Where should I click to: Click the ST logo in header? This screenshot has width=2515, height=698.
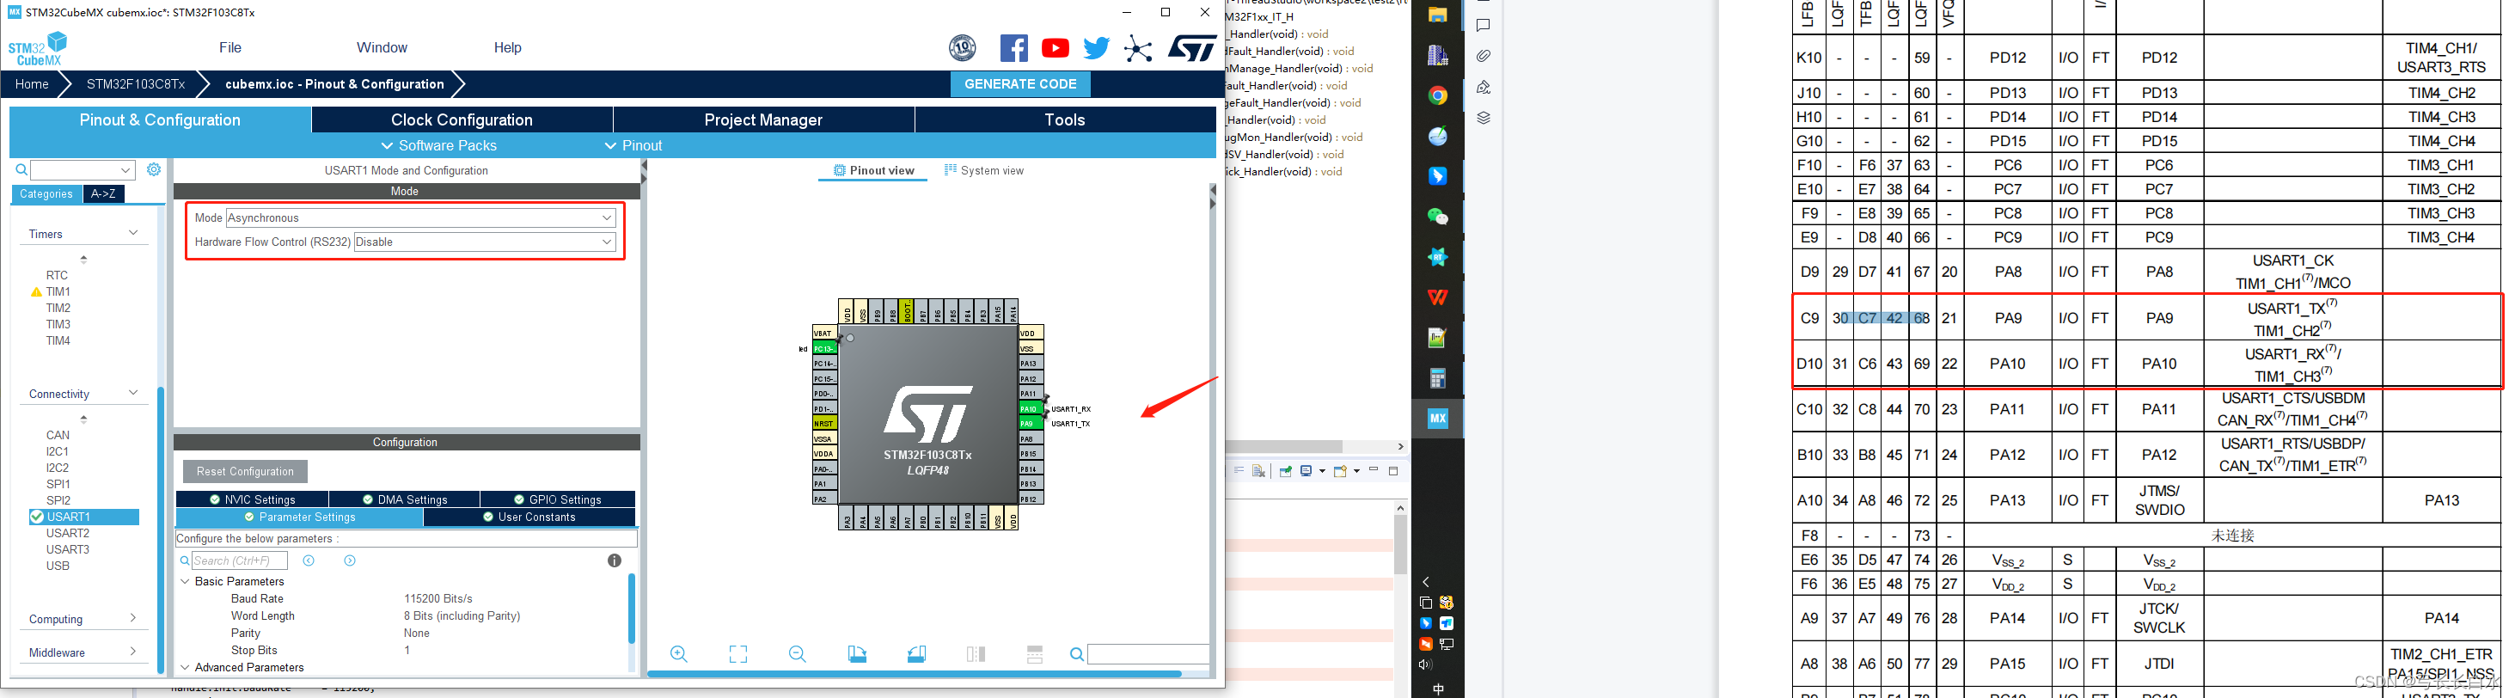pyautogui.click(x=1192, y=48)
